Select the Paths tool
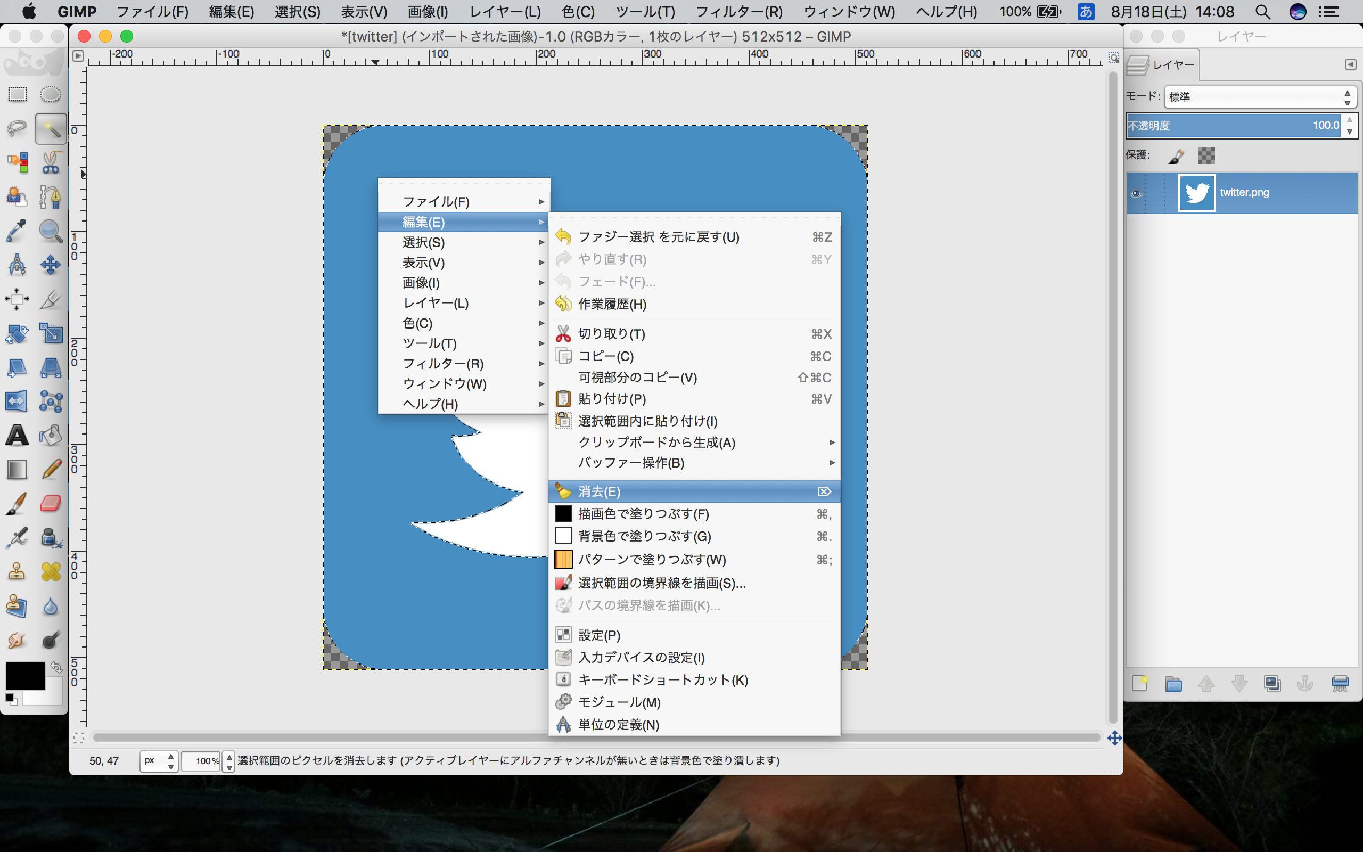This screenshot has height=852, width=1363. [50, 196]
